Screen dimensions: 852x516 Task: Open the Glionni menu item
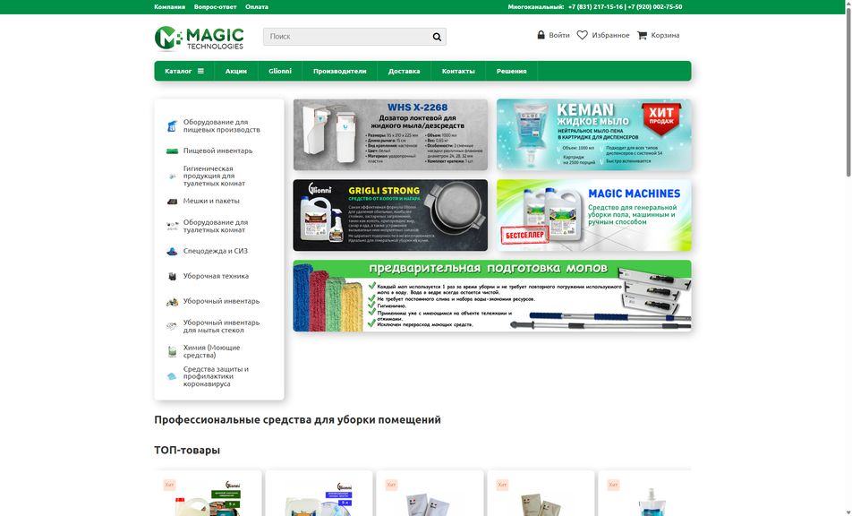tap(280, 71)
